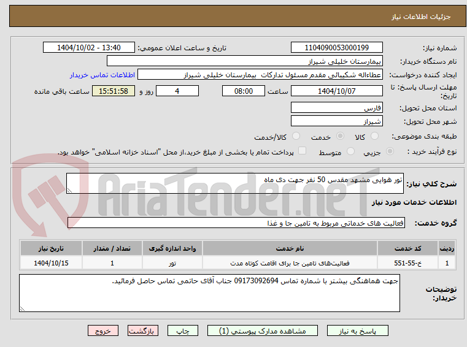This screenshot has width=467, height=347.
Task: Click the چاپ print button
Action: 183,330
